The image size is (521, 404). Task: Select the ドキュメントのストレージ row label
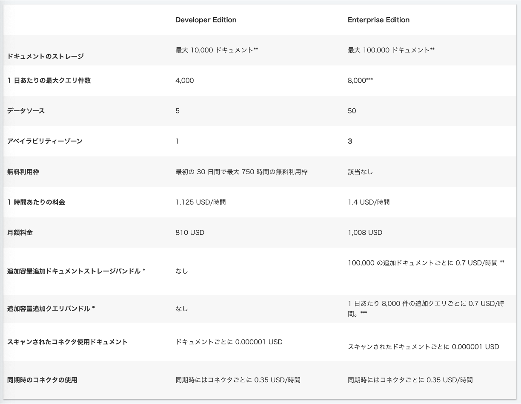46,56
